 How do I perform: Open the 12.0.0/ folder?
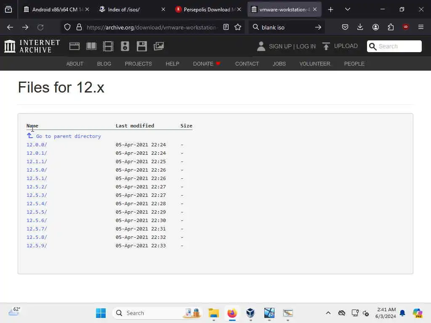tap(37, 145)
